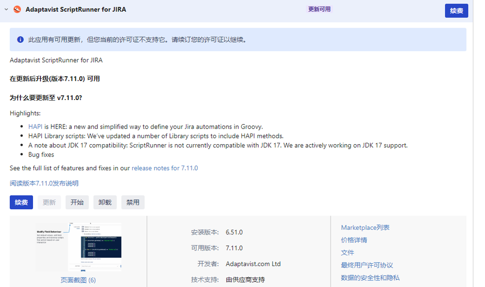Open the 文件 link

[347, 253]
